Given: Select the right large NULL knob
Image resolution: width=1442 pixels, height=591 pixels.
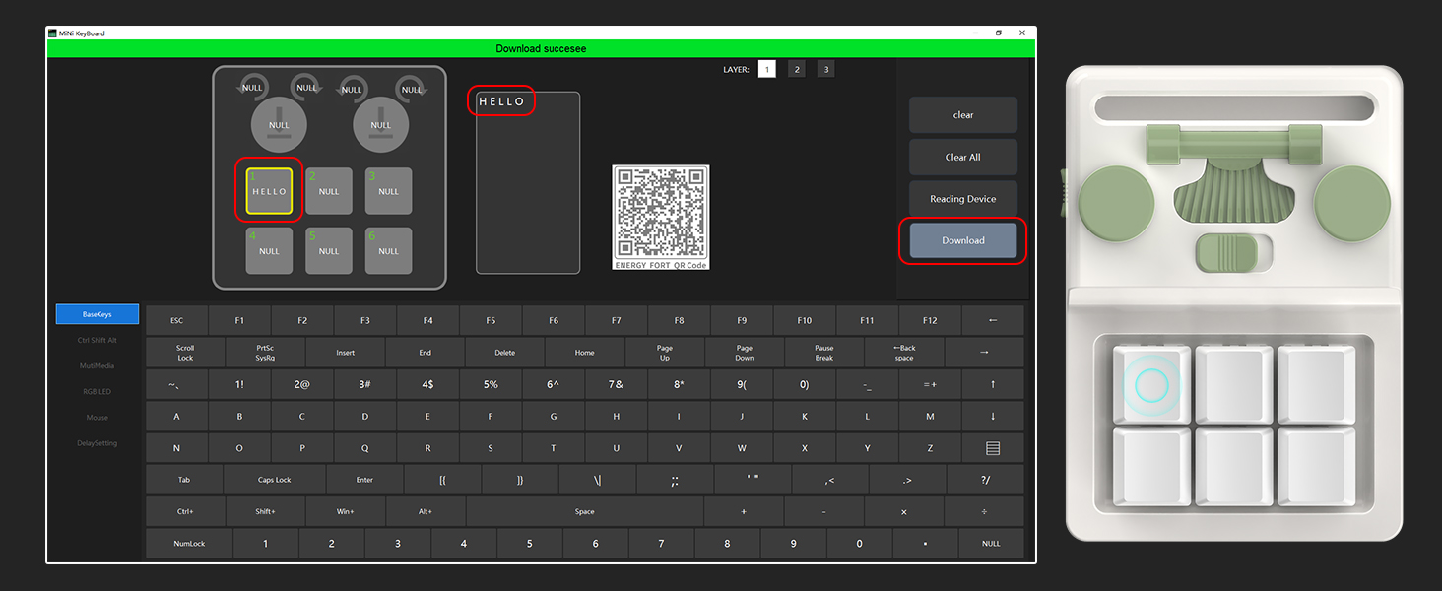Looking at the screenshot, I should point(381,124).
